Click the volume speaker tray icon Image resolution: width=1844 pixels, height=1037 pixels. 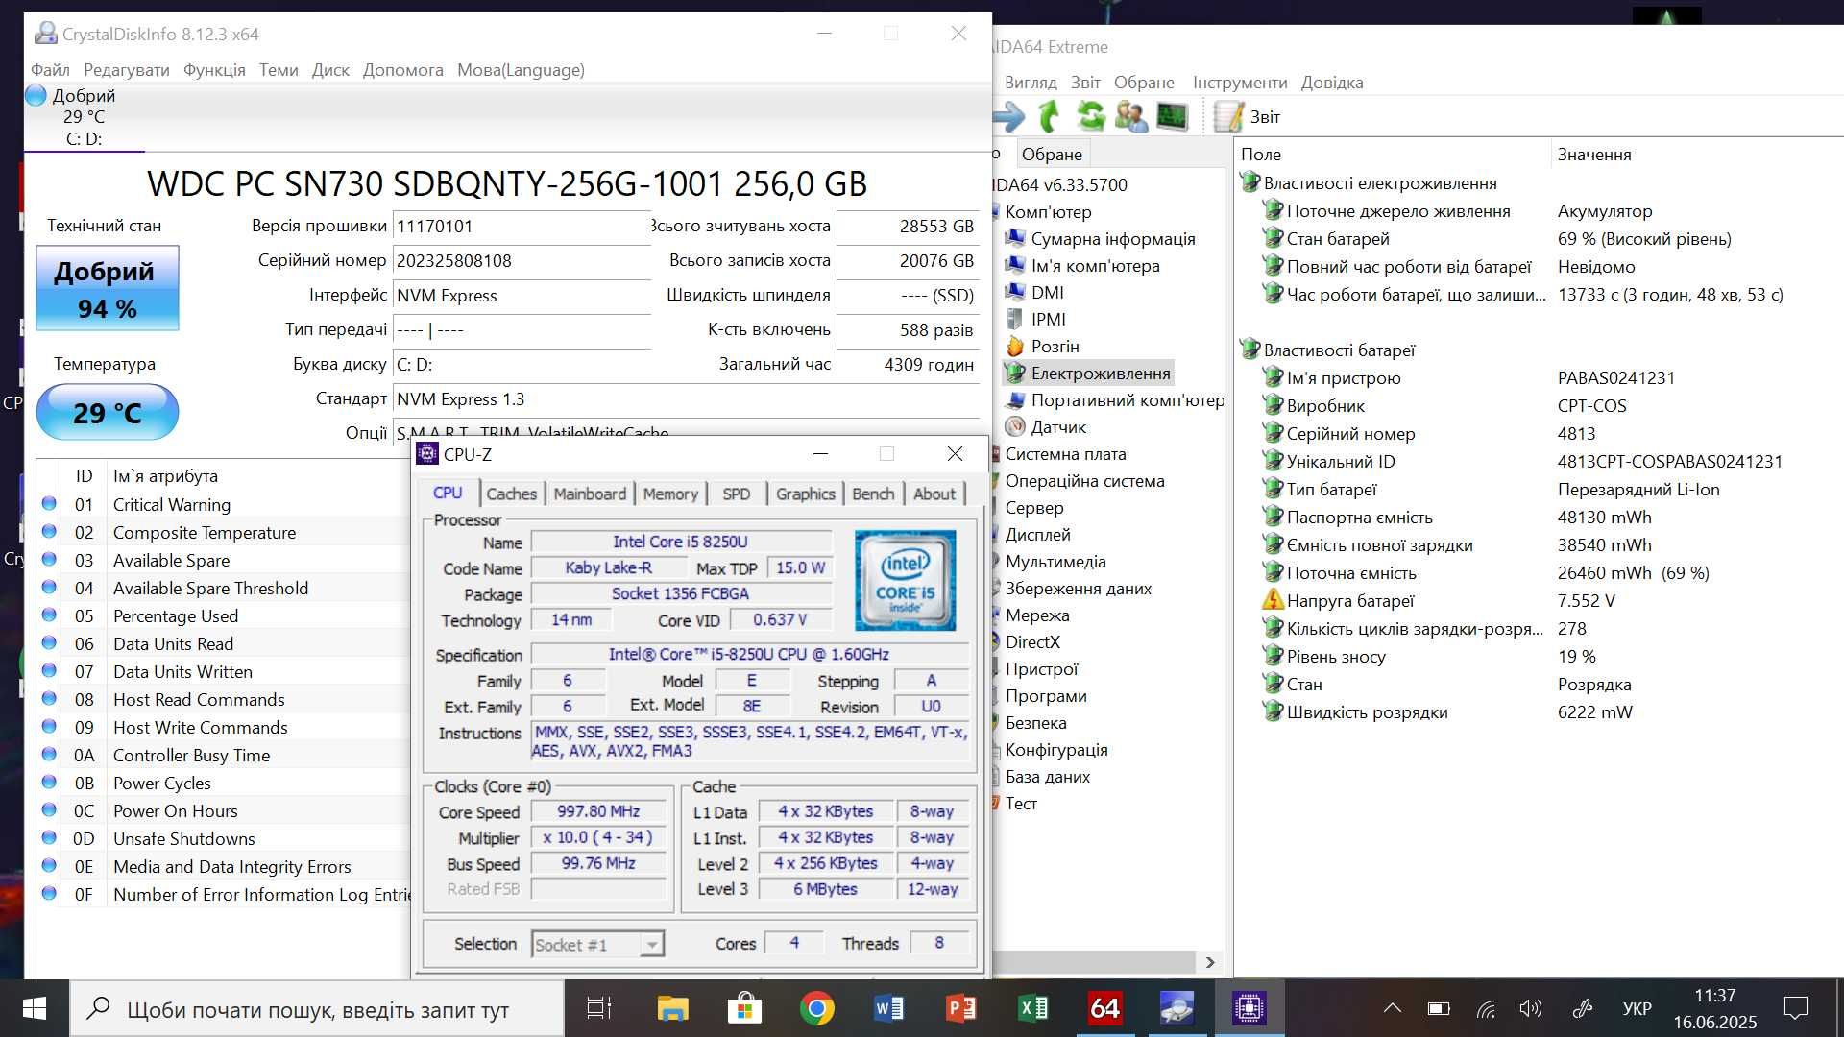(x=1531, y=1008)
